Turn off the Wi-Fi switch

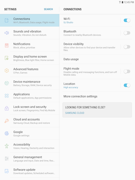(x=127, y=20)
